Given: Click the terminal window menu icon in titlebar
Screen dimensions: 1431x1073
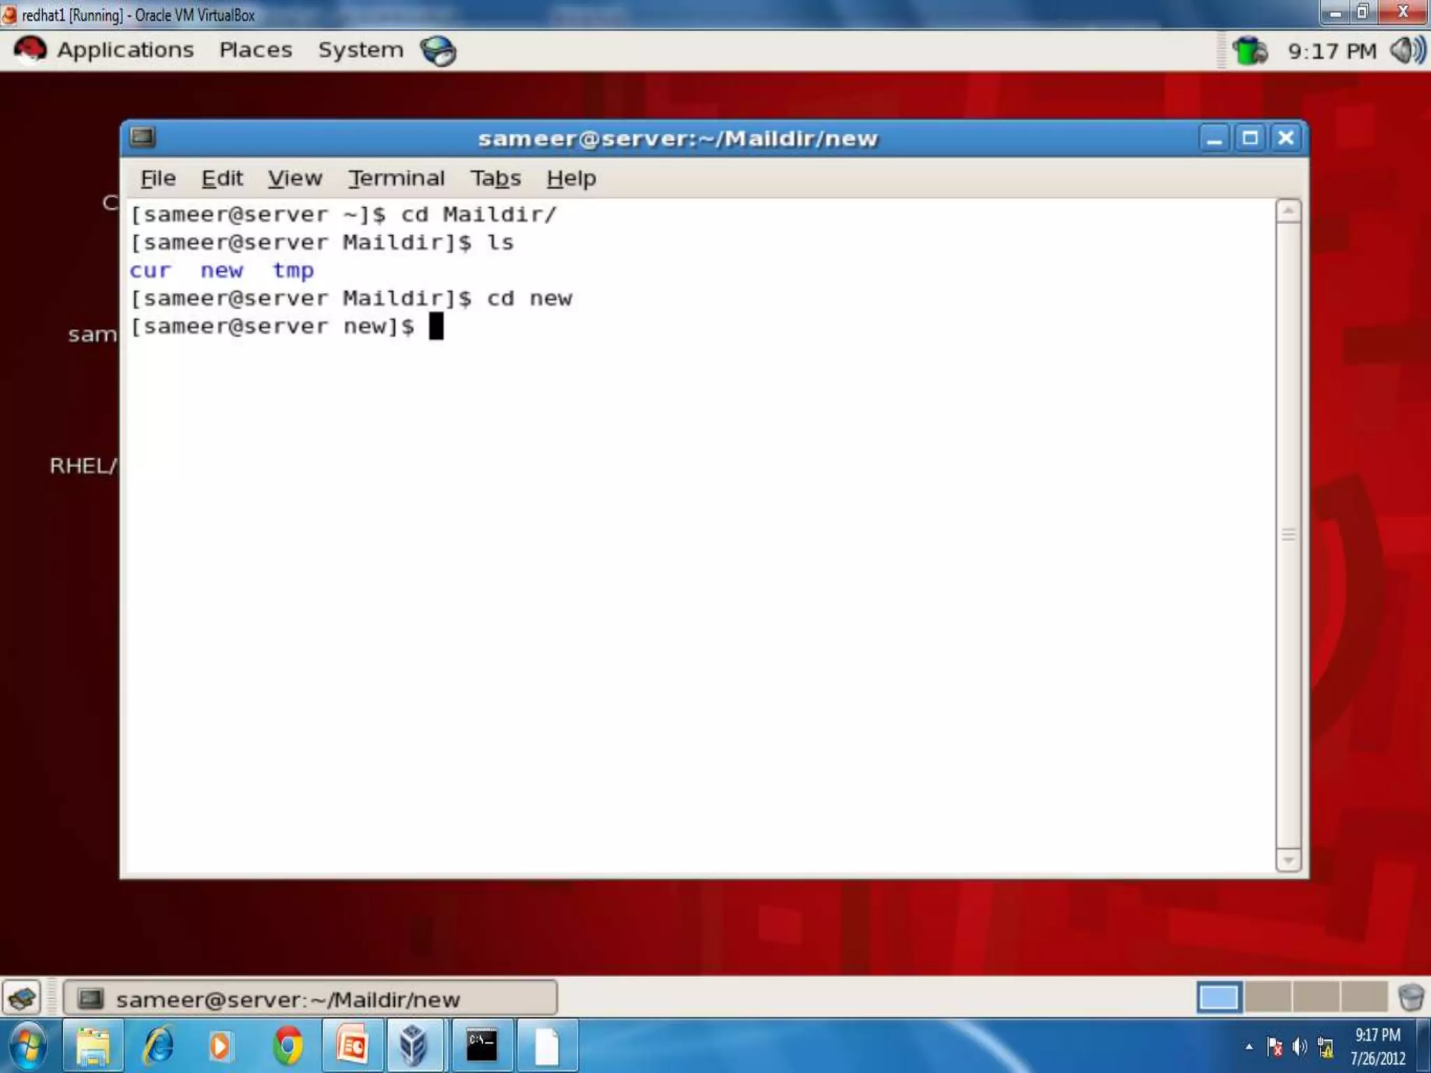Looking at the screenshot, I should 143,137.
